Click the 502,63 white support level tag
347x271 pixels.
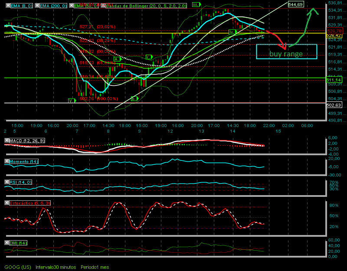[x=334, y=105]
